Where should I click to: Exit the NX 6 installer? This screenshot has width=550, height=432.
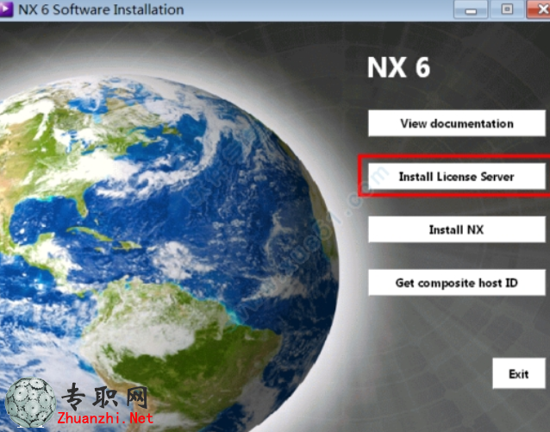[x=519, y=373]
